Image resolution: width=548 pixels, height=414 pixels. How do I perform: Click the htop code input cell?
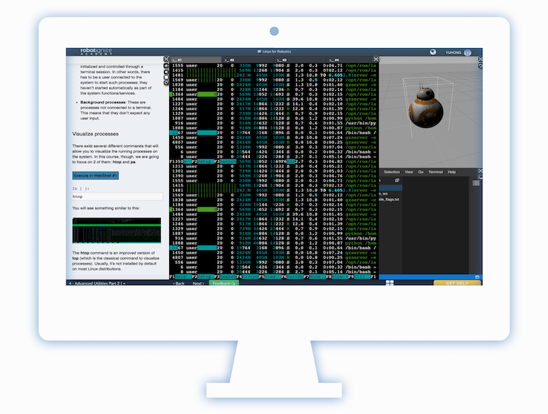[116, 197]
